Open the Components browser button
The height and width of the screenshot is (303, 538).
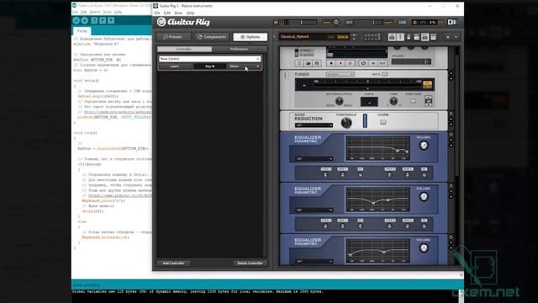coord(212,37)
